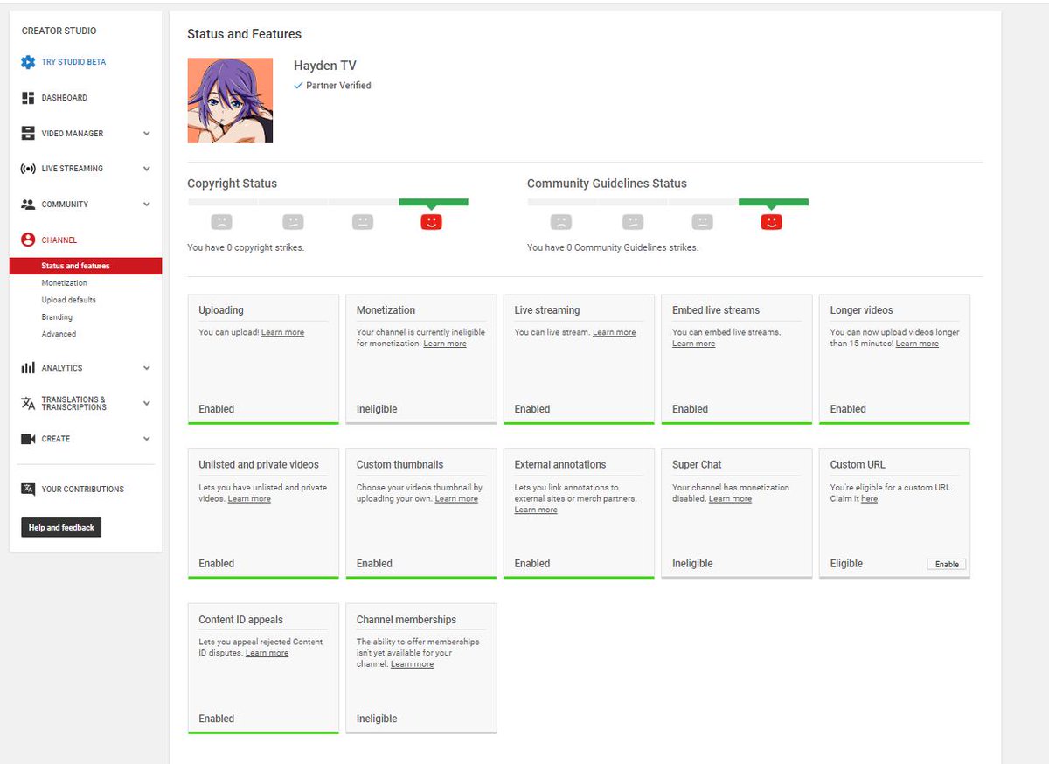
Task: Expand the Translations & Transcriptions chevron
Action: pyautogui.click(x=147, y=403)
